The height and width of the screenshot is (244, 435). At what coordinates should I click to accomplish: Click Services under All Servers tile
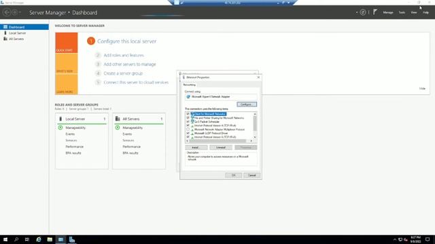(x=128, y=140)
